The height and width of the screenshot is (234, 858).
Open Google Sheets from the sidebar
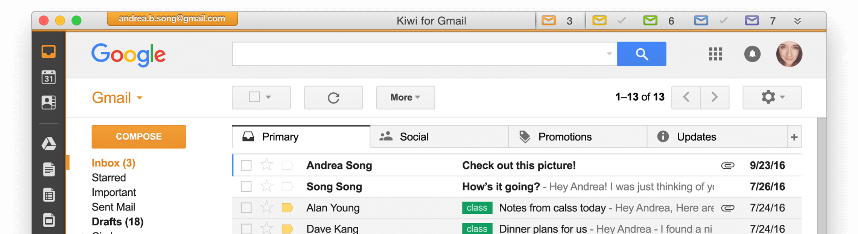(x=49, y=195)
